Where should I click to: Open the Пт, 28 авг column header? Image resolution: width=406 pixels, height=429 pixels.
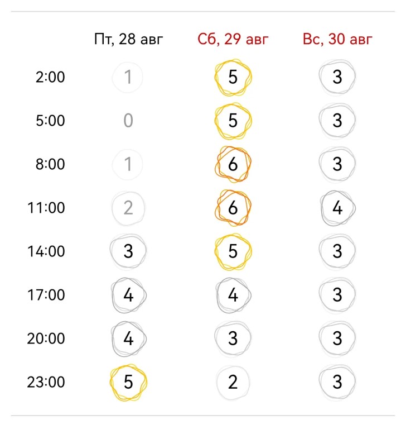click(128, 39)
